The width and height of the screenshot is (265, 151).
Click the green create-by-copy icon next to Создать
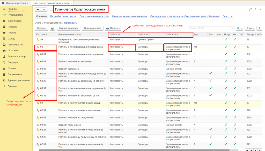[53, 28]
